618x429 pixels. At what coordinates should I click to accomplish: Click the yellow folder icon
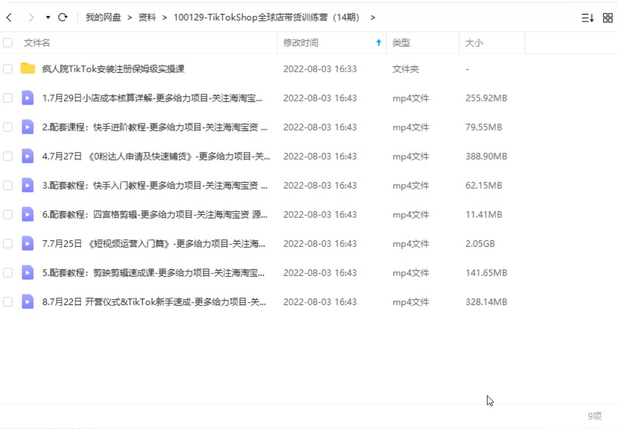click(x=27, y=69)
